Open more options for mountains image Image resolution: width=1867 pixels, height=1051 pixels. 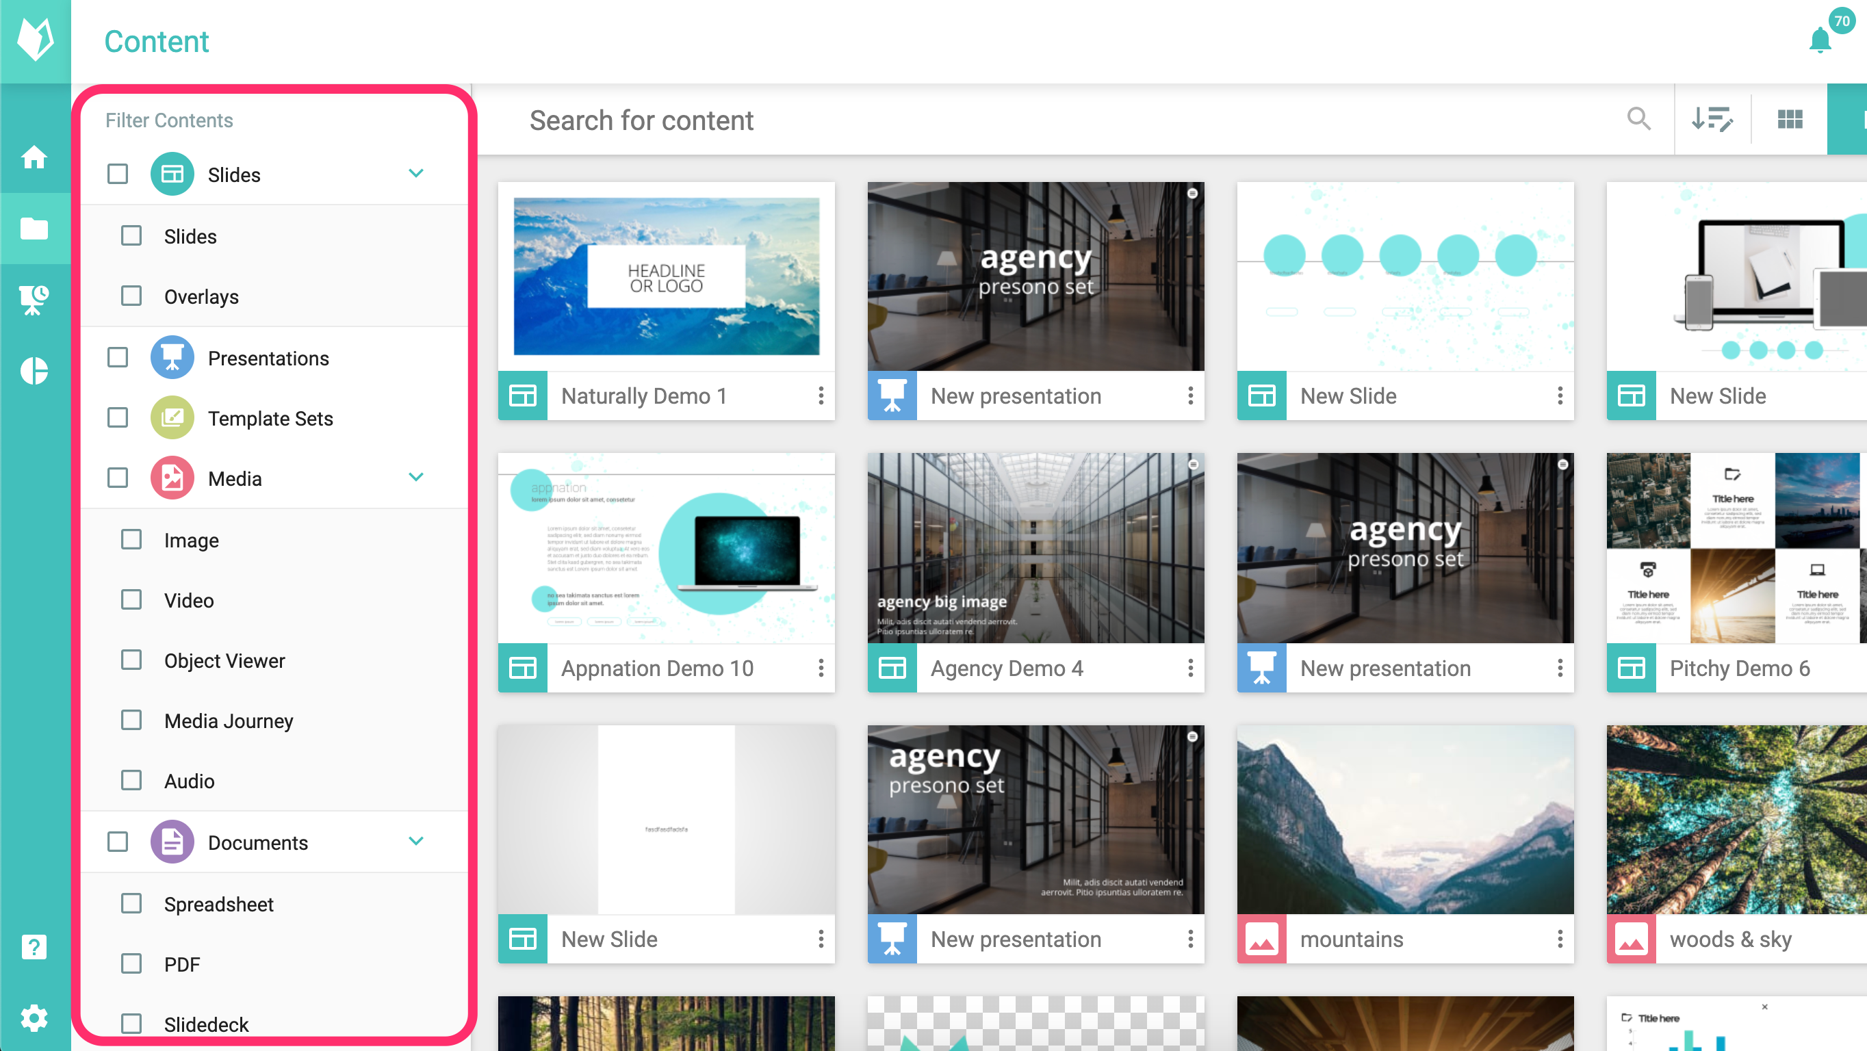[x=1560, y=939]
